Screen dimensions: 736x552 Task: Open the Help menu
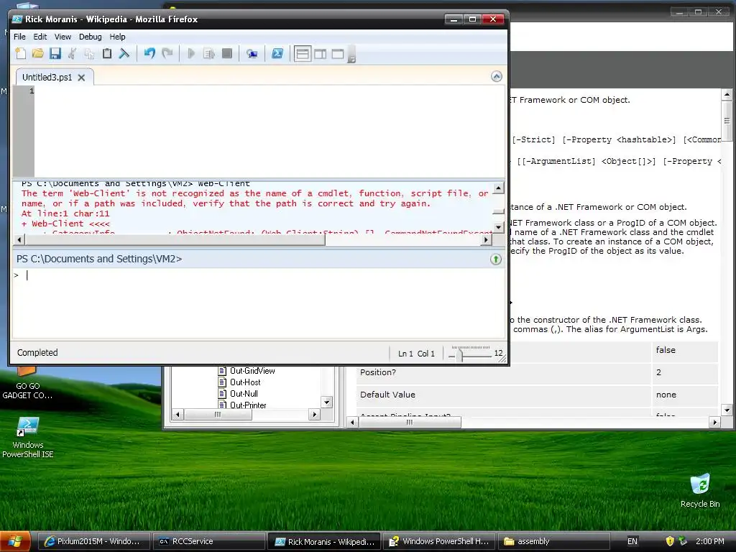(117, 37)
